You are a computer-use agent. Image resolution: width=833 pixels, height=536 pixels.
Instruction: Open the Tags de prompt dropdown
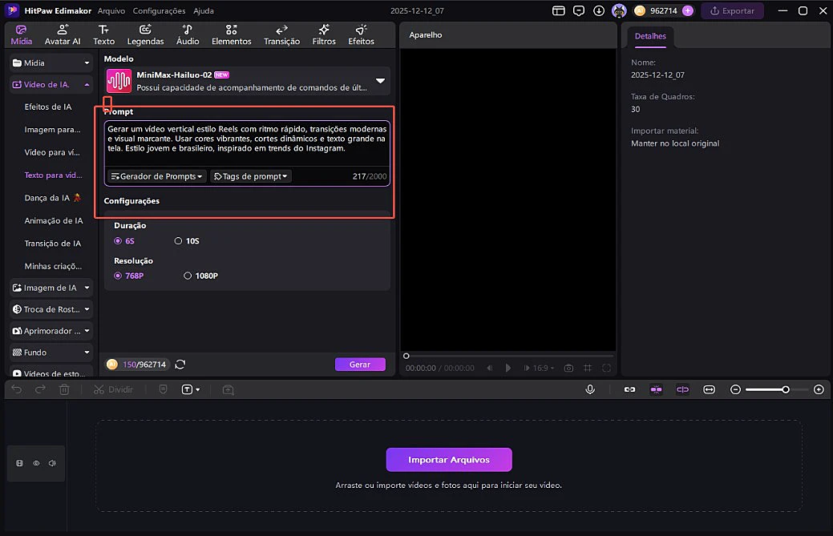pos(251,176)
